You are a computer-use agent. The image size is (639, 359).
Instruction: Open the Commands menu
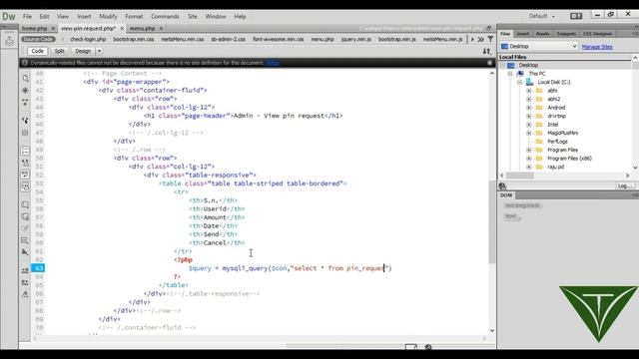coord(165,17)
